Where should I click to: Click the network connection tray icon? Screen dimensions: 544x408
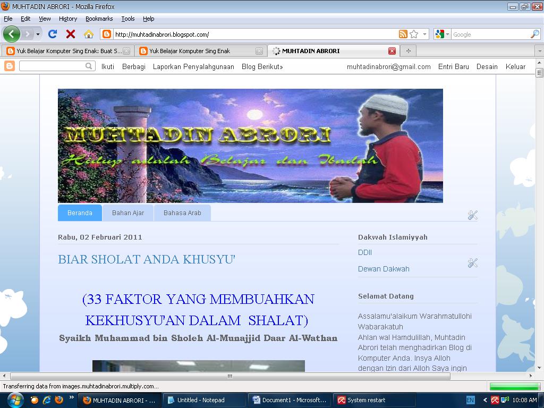[505, 400]
